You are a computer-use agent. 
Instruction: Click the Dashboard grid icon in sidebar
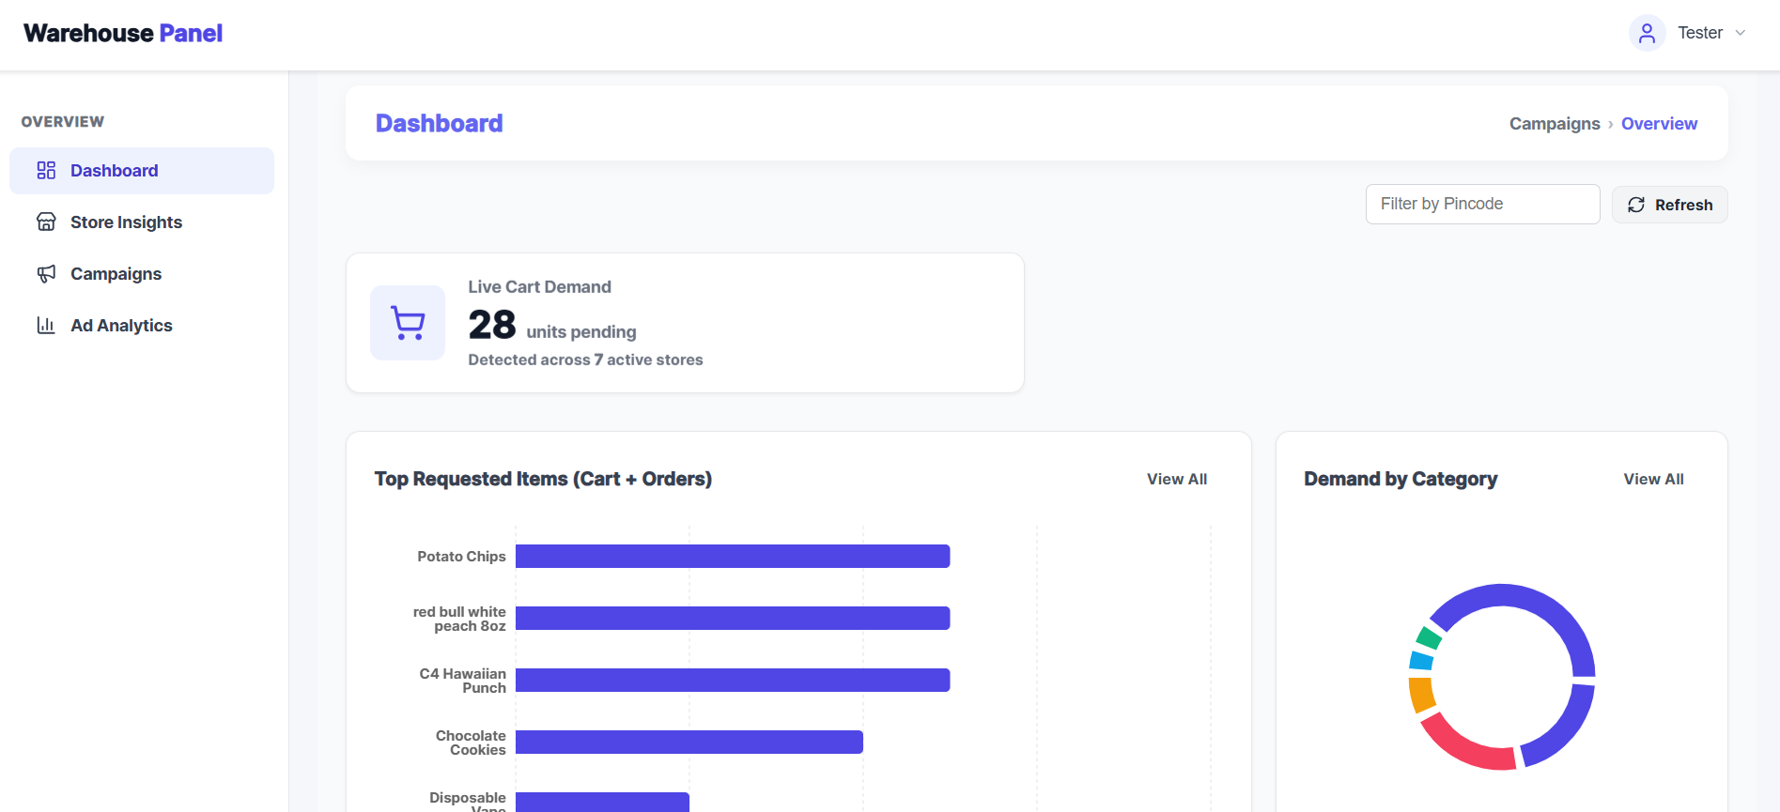click(x=46, y=171)
